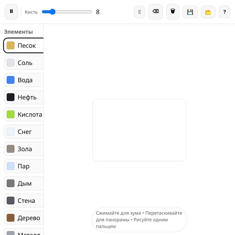The width and height of the screenshot is (235, 235).
Task: Adjust the Кисть brush size slider
Action: (67, 12)
